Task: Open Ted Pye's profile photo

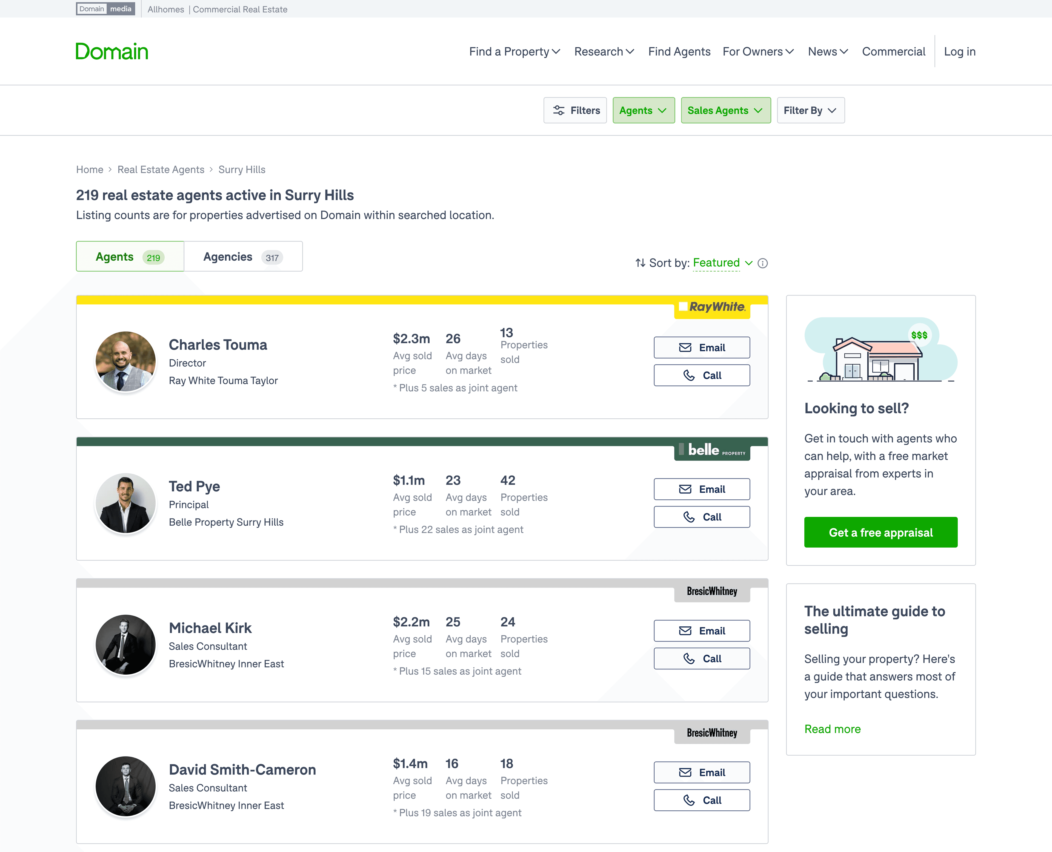Action: click(x=125, y=503)
